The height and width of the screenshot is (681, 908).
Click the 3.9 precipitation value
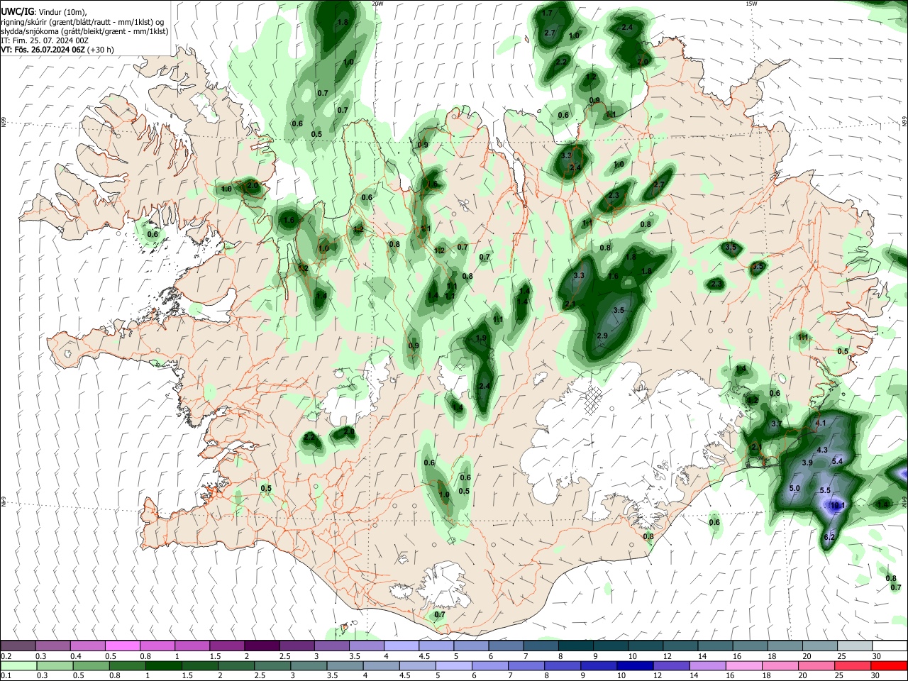(807, 462)
